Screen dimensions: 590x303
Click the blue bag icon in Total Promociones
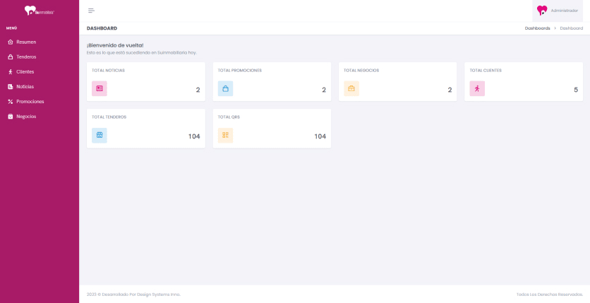pos(225,88)
